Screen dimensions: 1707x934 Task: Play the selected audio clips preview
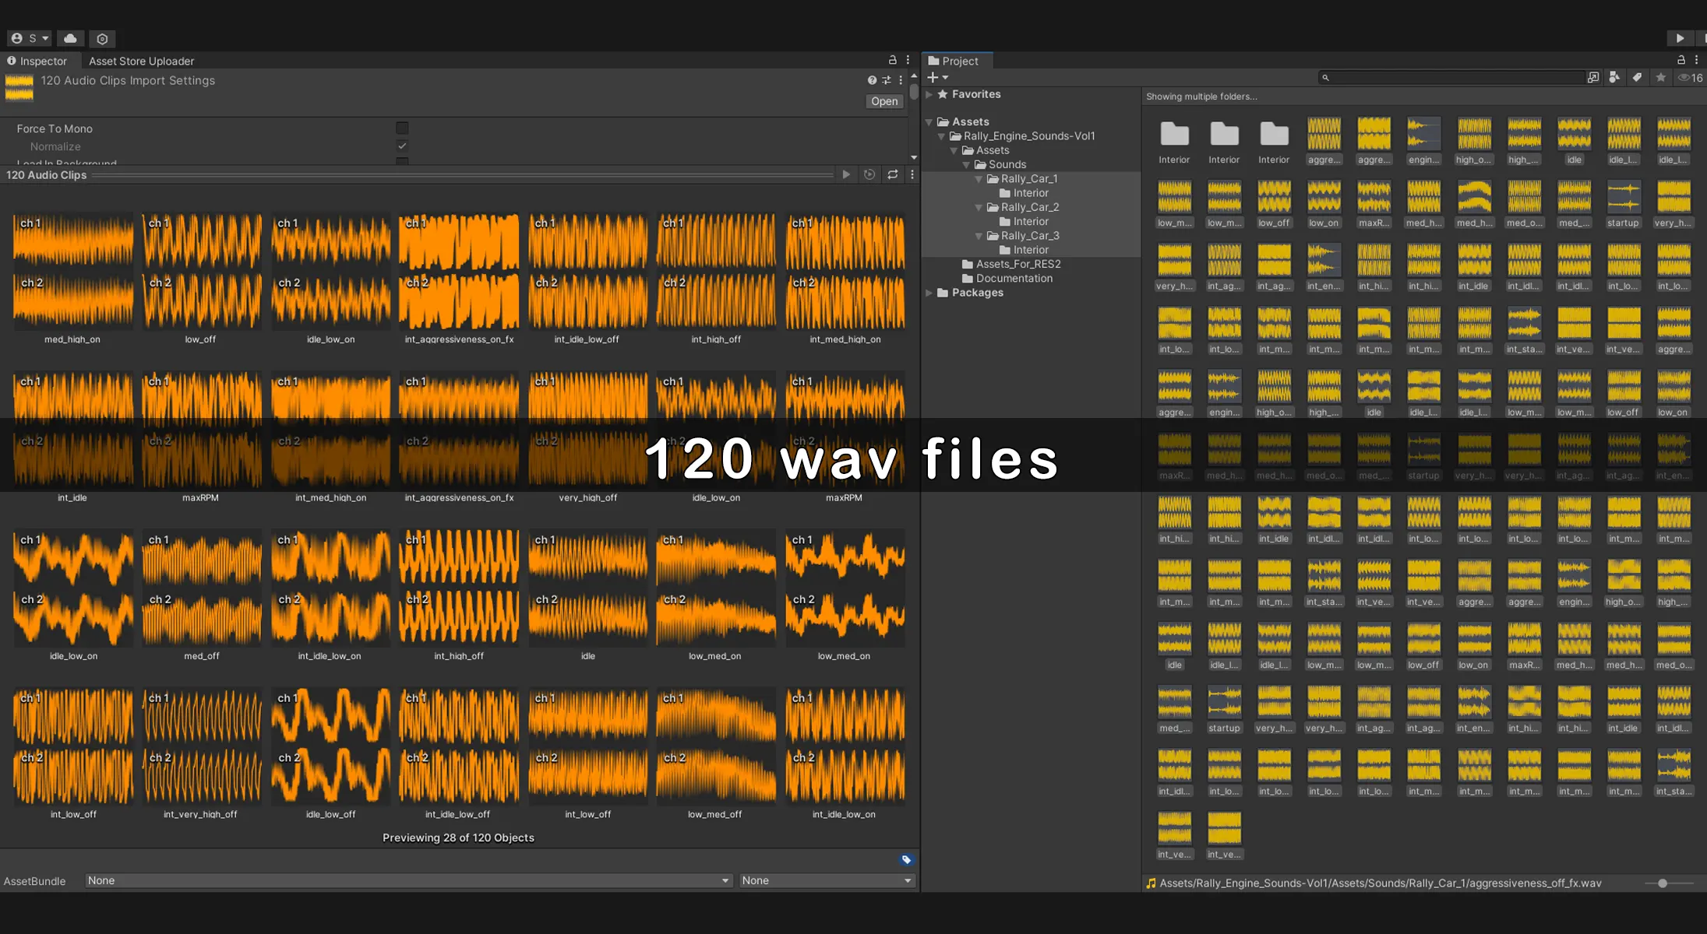coord(846,175)
